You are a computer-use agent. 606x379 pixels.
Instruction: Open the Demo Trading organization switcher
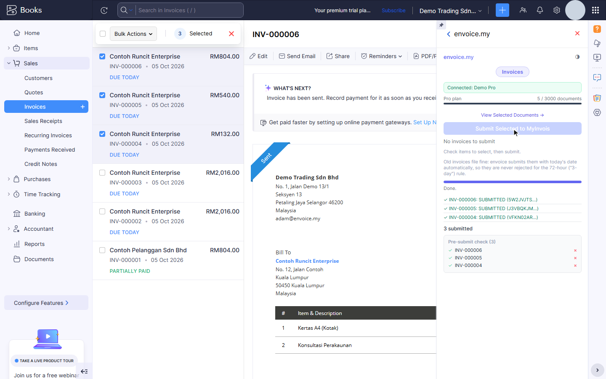click(x=450, y=11)
